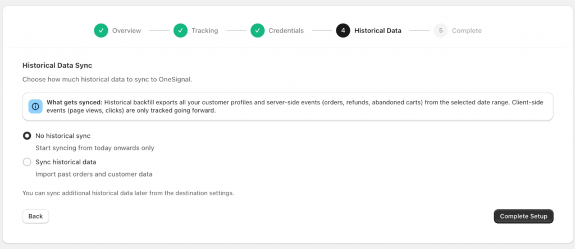Image resolution: width=575 pixels, height=249 pixels.
Task: Finish with the Complete Setup button
Action: [524, 216]
